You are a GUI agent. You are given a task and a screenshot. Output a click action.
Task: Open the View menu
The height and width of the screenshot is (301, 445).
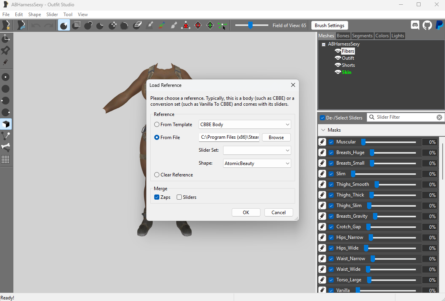pyautogui.click(x=83, y=15)
